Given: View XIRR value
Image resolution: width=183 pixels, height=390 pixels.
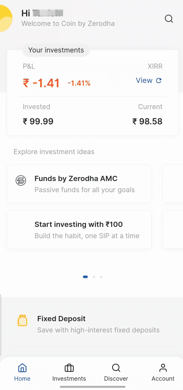Looking at the screenshot, I should click(x=149, y=80).
